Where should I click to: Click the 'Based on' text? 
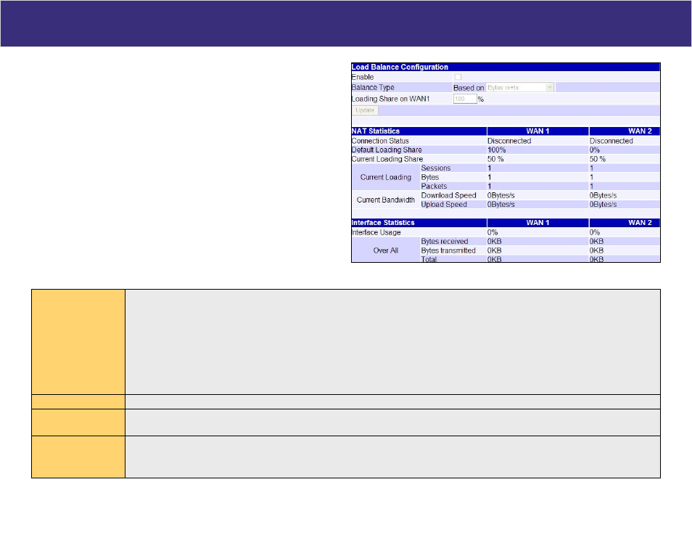[469, 88]
